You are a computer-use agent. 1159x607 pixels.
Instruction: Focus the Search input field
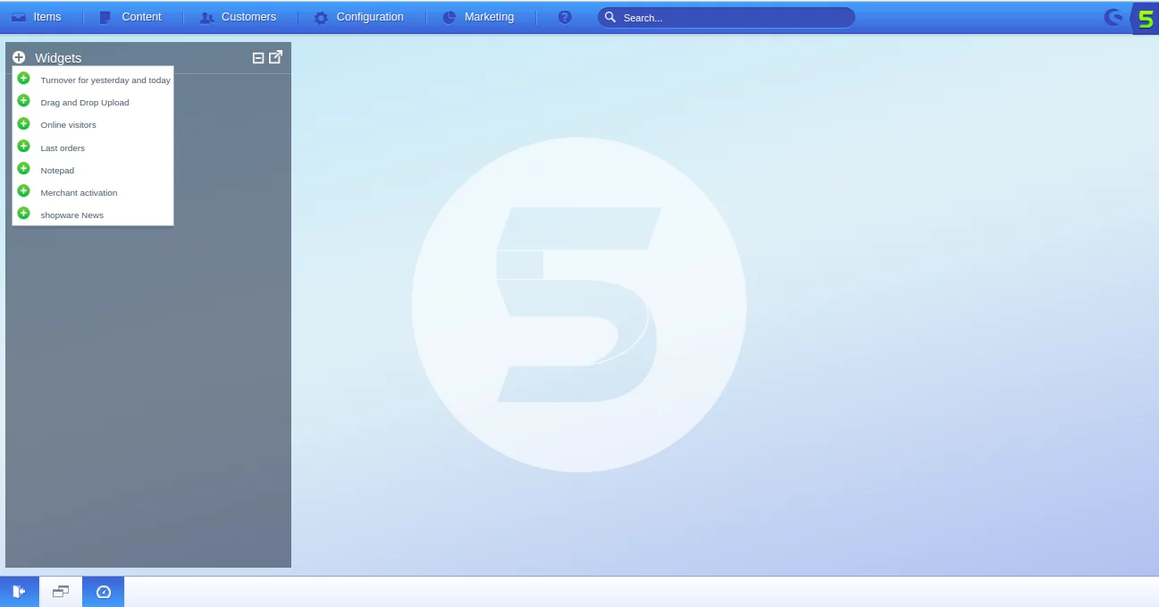[x=726, y=18]
